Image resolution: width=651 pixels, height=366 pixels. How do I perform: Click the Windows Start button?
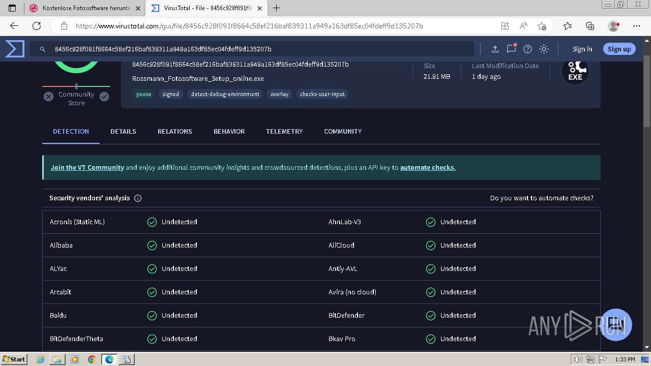(14, 359)
